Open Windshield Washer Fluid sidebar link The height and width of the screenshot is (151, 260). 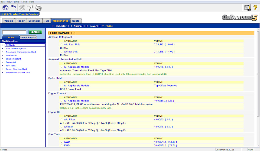coord(18,73)
